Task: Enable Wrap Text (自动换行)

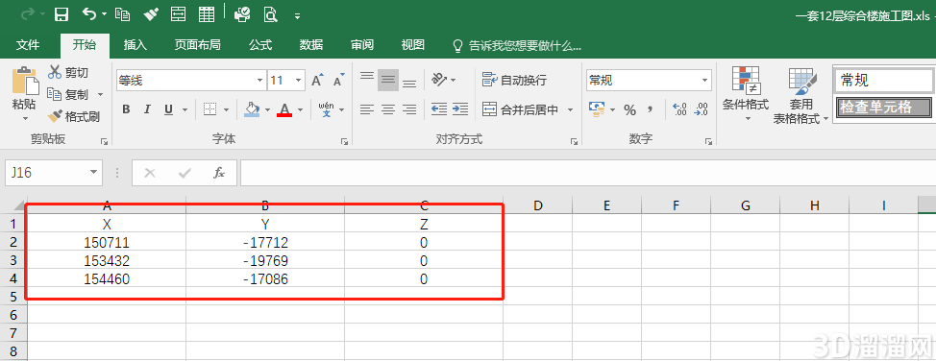Action: [514, 80]
